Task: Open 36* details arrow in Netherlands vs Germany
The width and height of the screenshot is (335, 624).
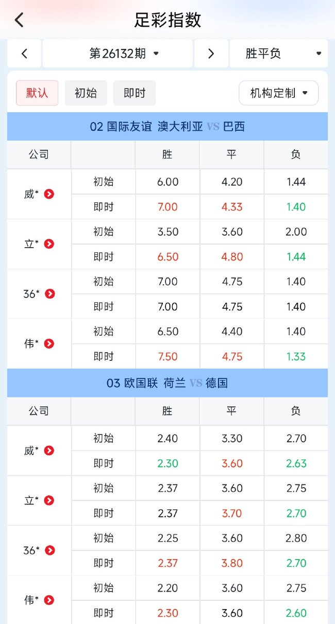Action: click(x=49, y=550)
